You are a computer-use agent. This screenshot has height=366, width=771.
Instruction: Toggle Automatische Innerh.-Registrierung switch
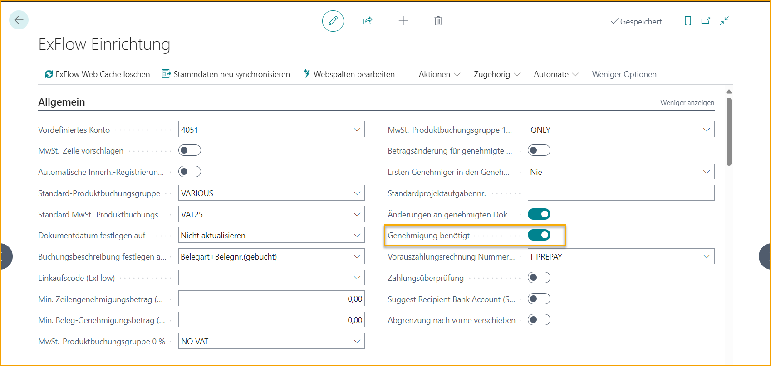coord(190,172)
